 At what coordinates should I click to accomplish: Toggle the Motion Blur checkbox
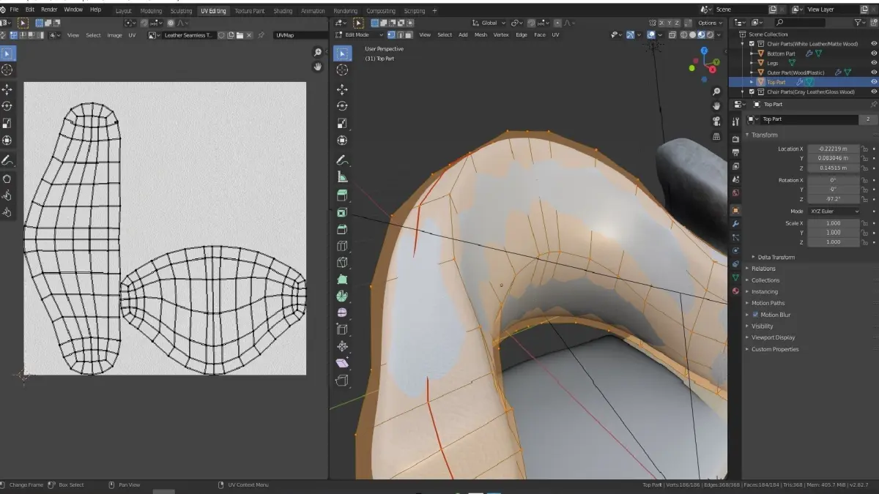tap(755, 315)
